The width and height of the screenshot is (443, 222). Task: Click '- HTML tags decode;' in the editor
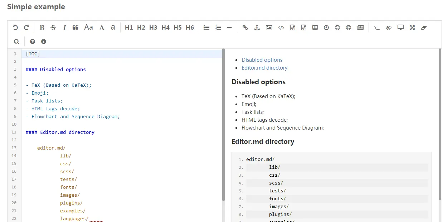53,109
